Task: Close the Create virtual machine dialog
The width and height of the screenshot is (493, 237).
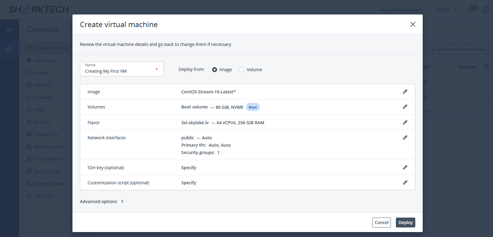Action: point(413,24)
